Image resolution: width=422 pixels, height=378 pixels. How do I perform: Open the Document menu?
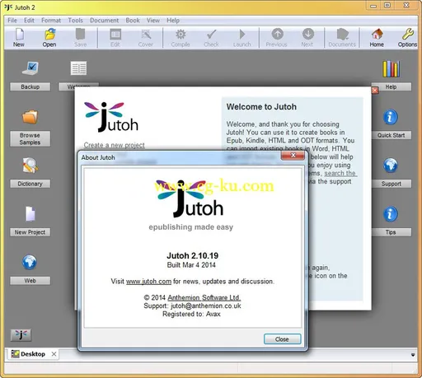[105, 21]
